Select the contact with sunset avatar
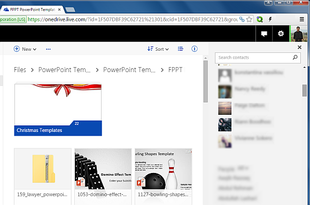310x205 pixels. point(225,108)
